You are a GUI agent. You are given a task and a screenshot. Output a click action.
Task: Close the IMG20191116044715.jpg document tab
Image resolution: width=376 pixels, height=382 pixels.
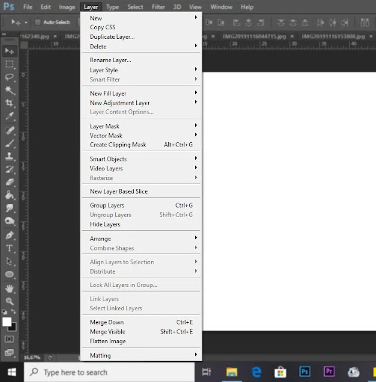click(292, 36)
